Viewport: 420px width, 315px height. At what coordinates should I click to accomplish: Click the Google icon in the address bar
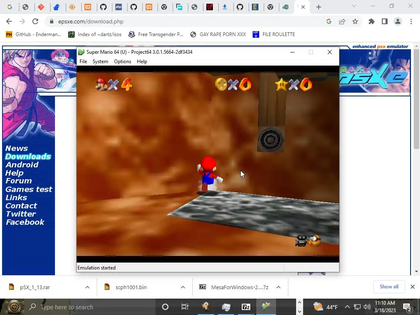pyautogui.click(x=329, y=21)
